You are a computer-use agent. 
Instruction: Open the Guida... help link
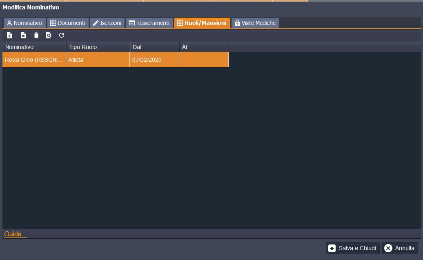coord(16,234)
